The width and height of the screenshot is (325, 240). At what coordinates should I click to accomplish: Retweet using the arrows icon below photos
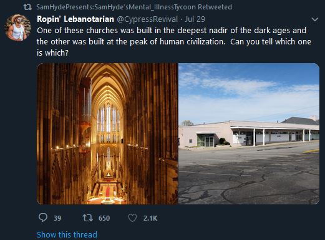pos(87,218)
